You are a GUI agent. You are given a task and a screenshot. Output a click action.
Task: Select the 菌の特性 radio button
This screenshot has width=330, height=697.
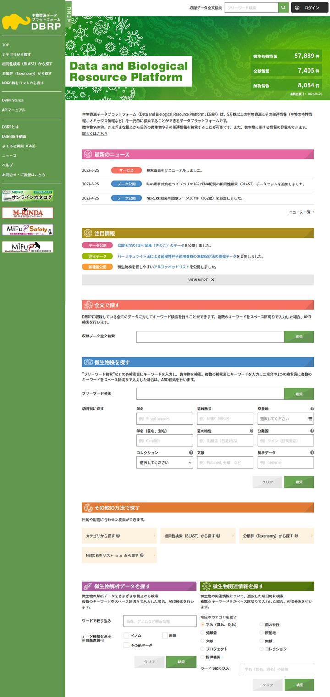(x=262, y=624)
